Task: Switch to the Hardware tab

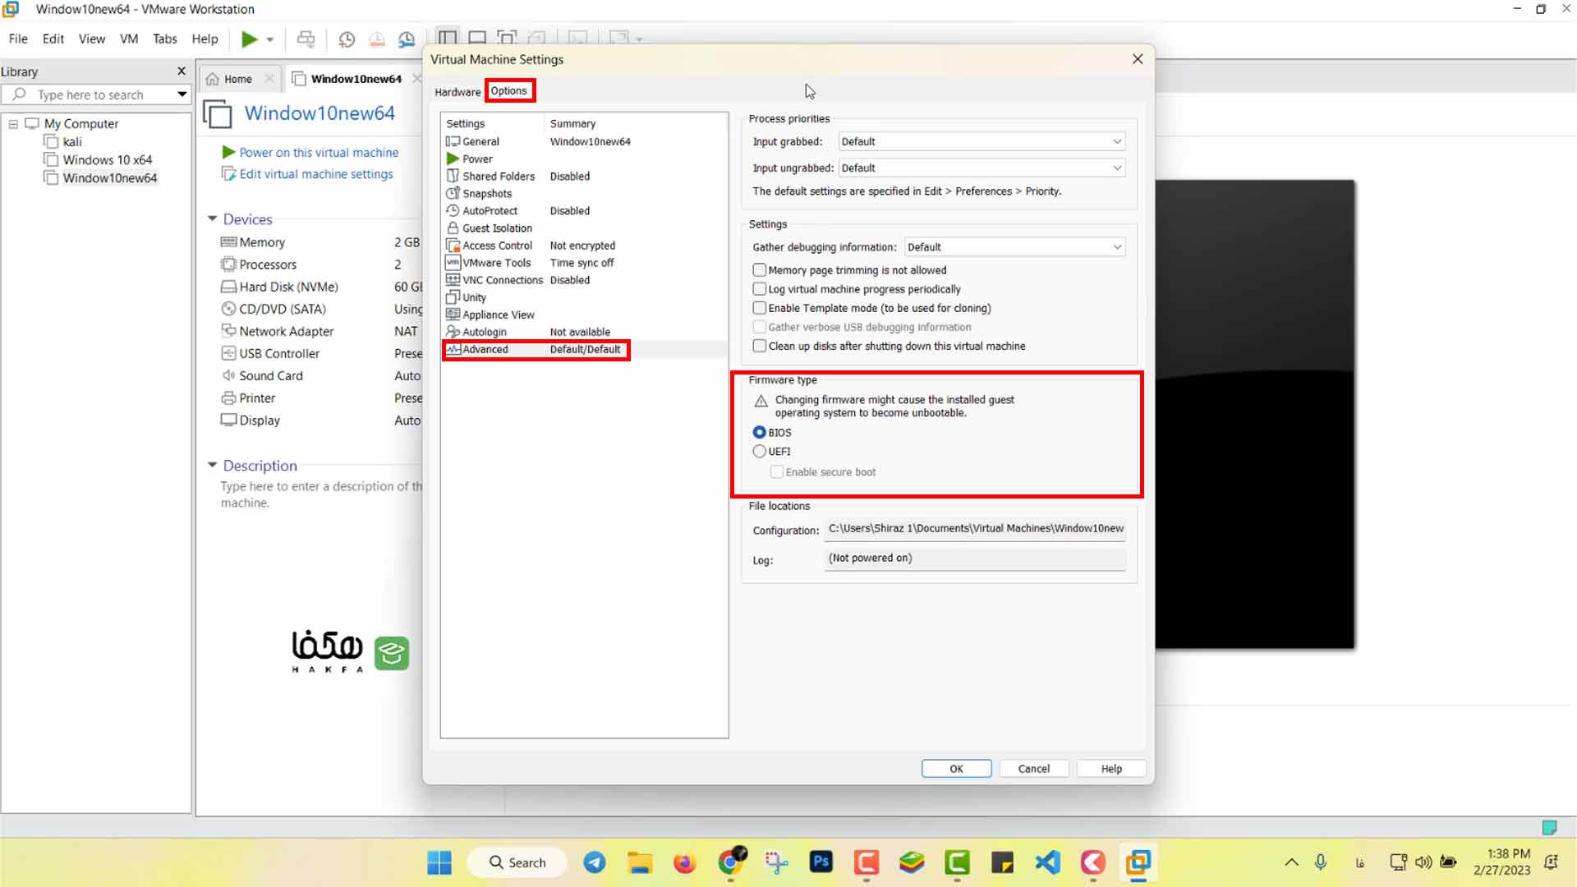Action: pyautogui.click(x=457, y=92)
